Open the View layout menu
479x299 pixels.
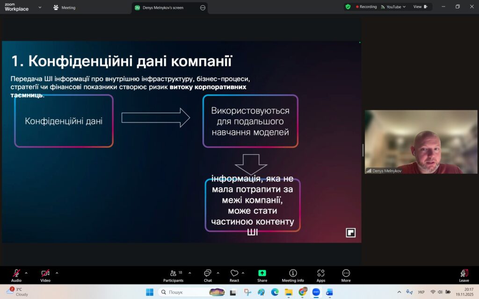[420, 7]
